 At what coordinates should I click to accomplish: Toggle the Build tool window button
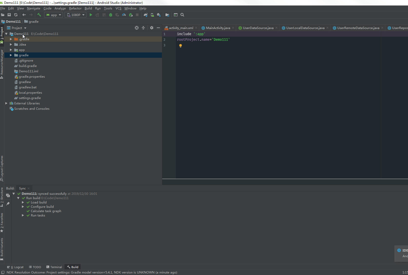point(73,267)
